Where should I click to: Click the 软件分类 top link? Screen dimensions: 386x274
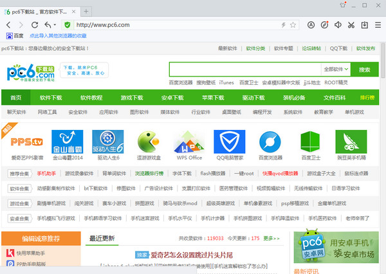[x=255, y=48]
